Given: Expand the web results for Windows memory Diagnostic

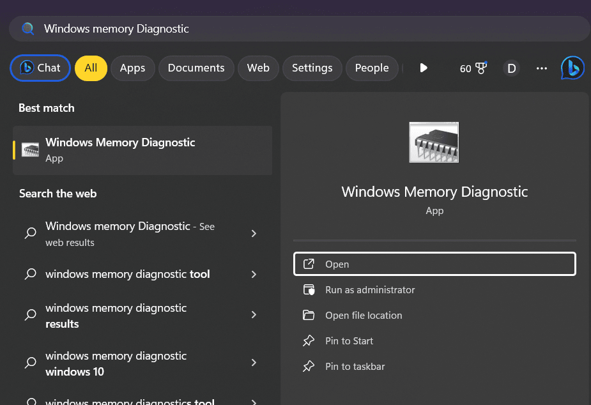Looking at the screenshot, I should [x=254, y=234].
